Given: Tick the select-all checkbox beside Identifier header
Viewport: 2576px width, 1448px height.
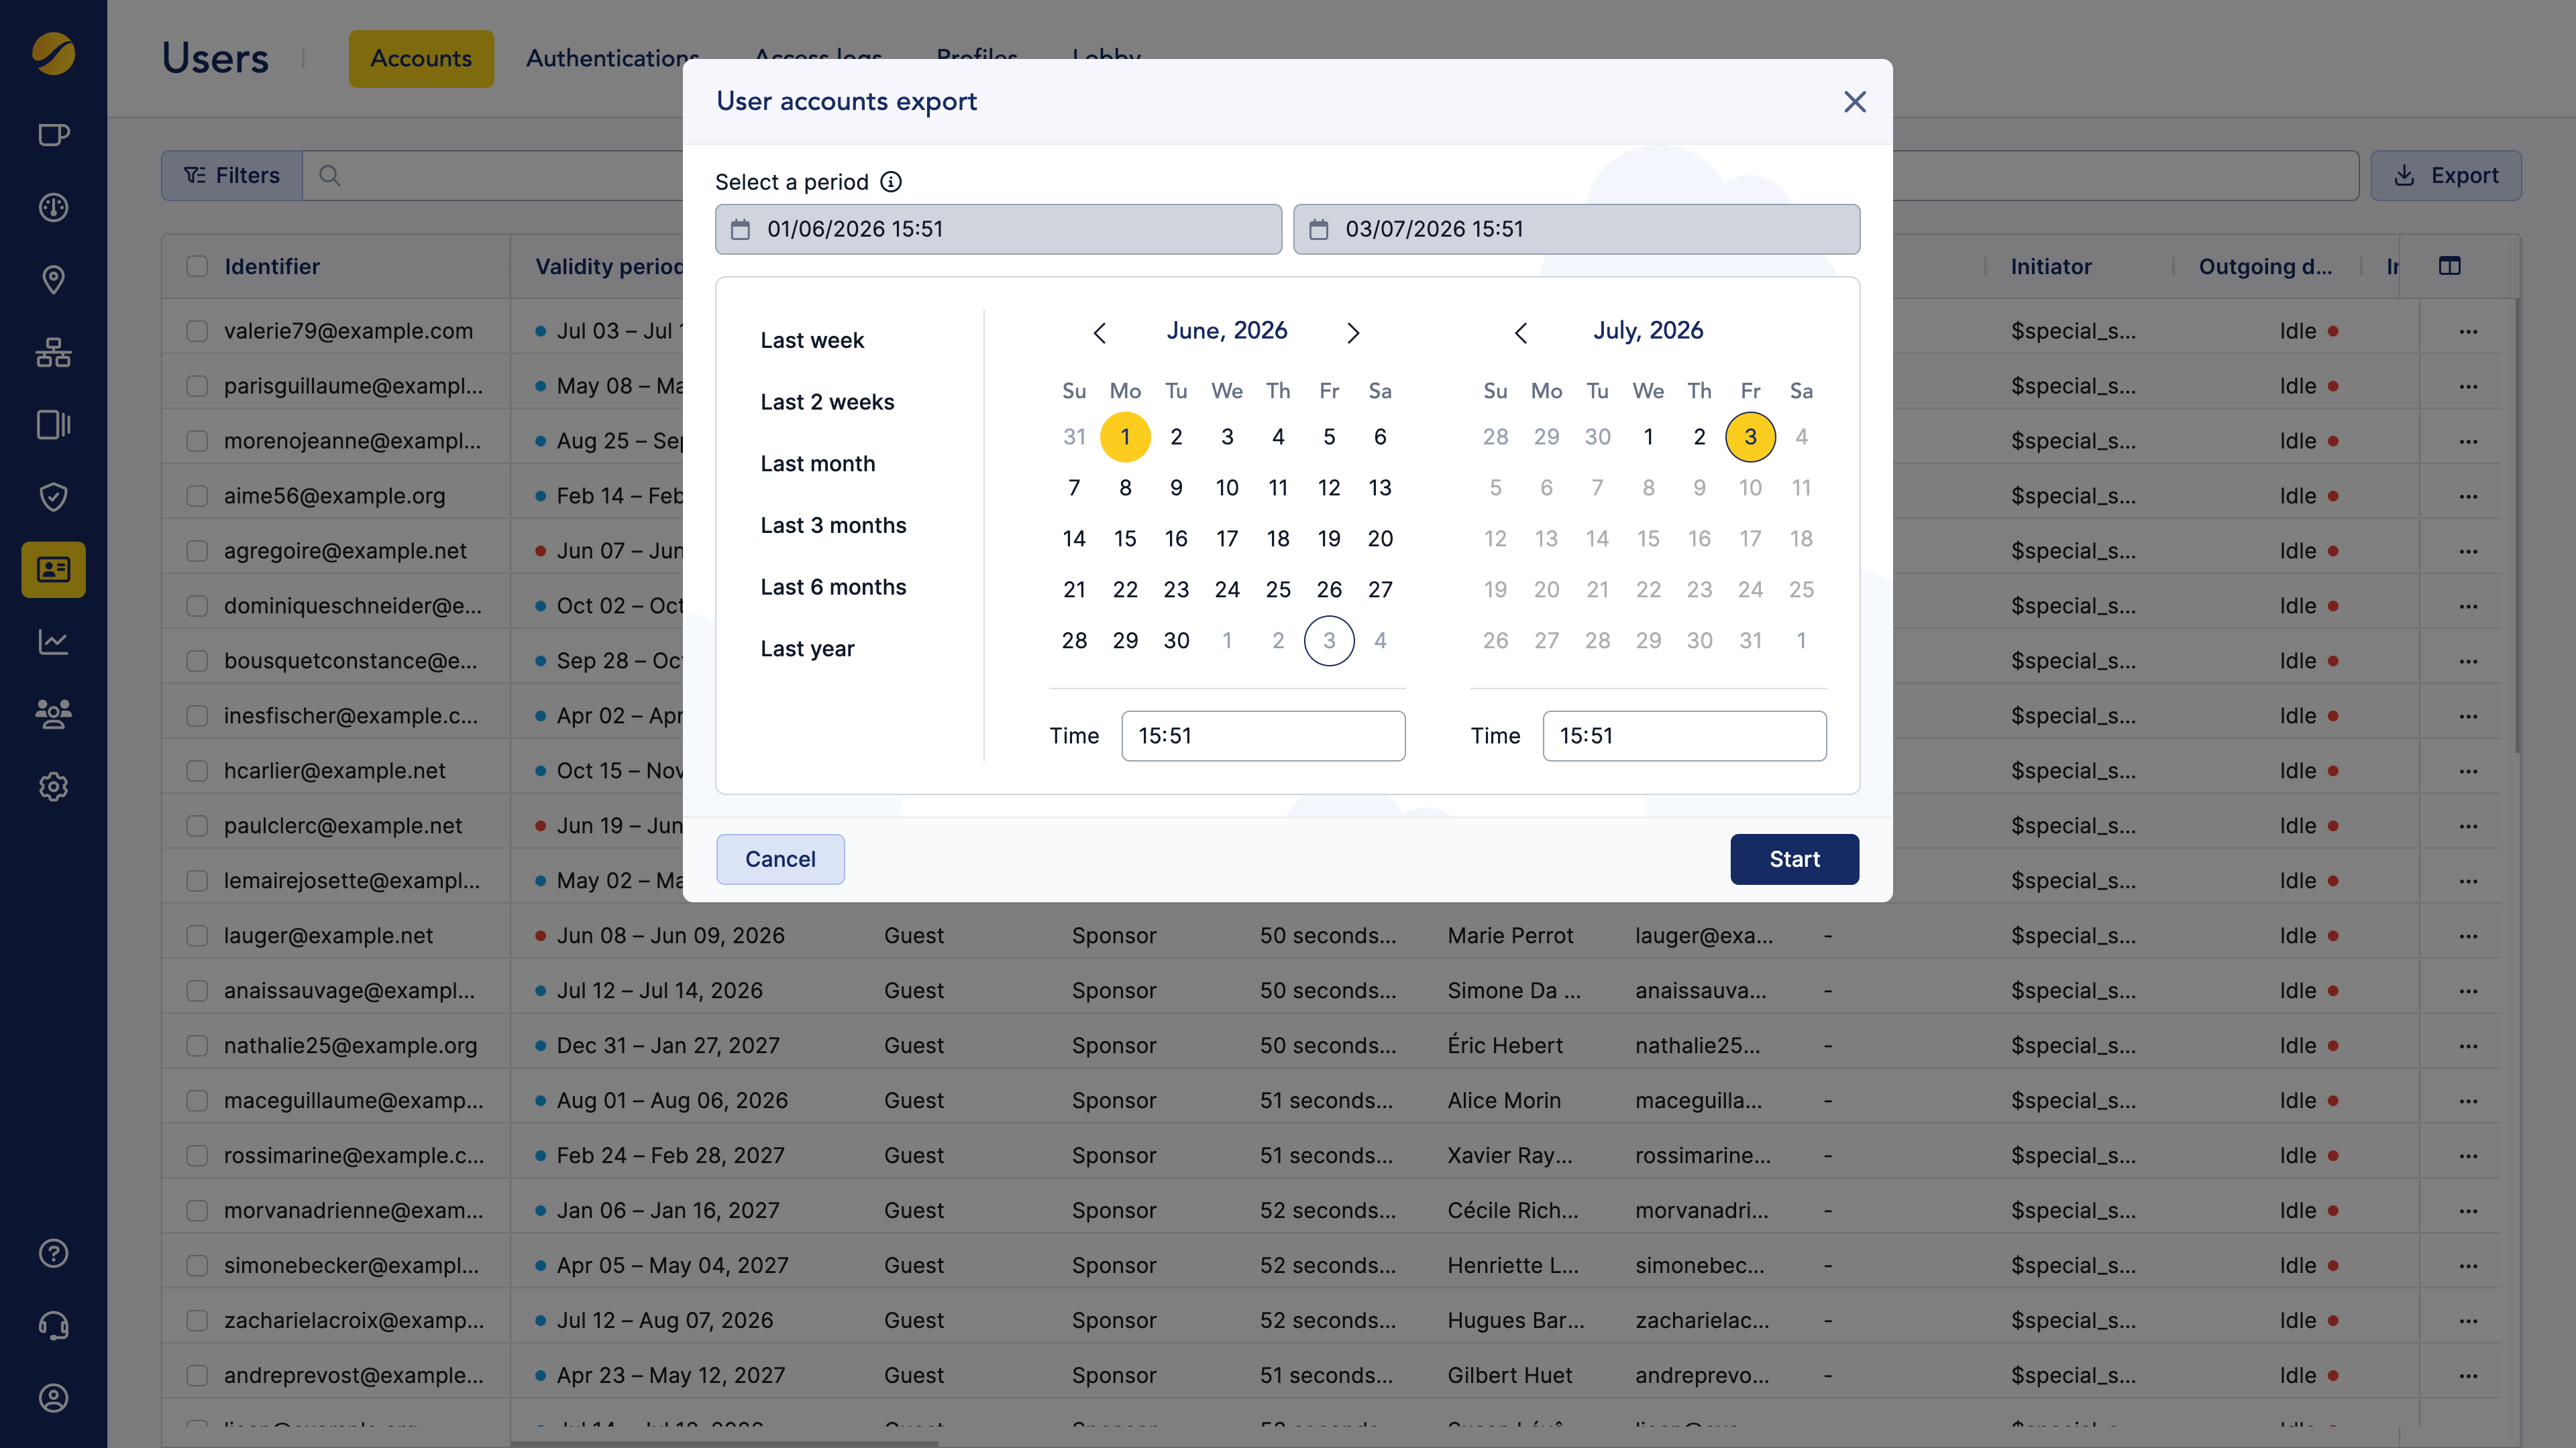Looking at the screenshot, I should click(x=197, y=266).
